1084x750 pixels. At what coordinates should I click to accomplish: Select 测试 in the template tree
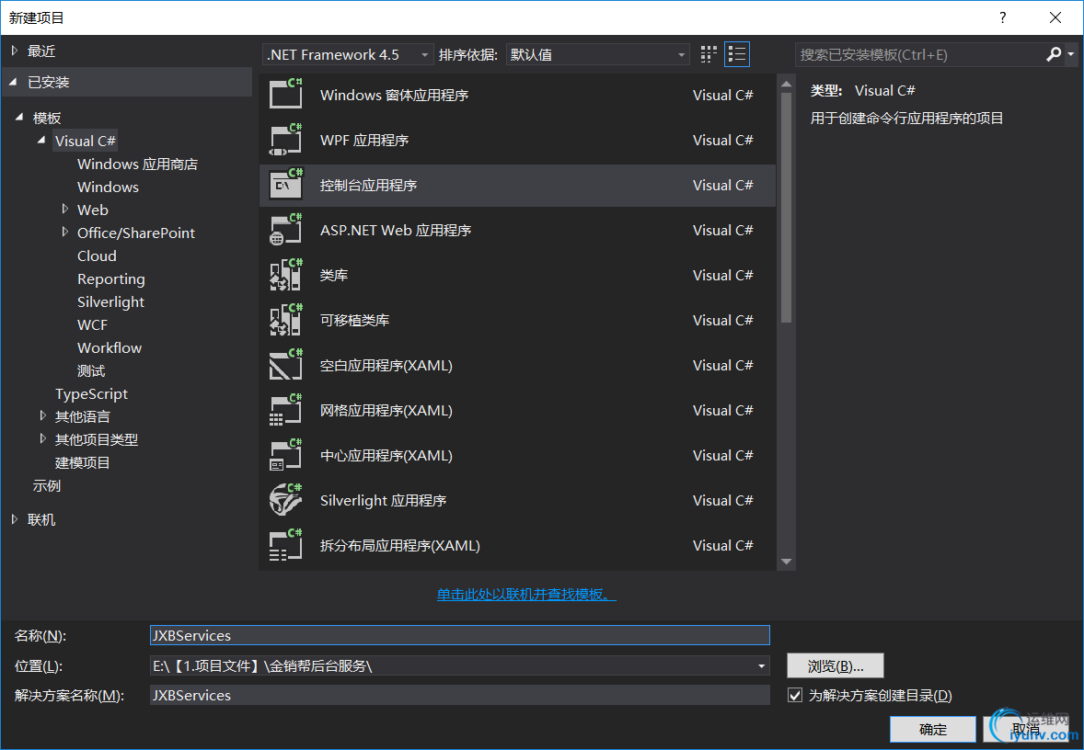(x=91, y=370)
